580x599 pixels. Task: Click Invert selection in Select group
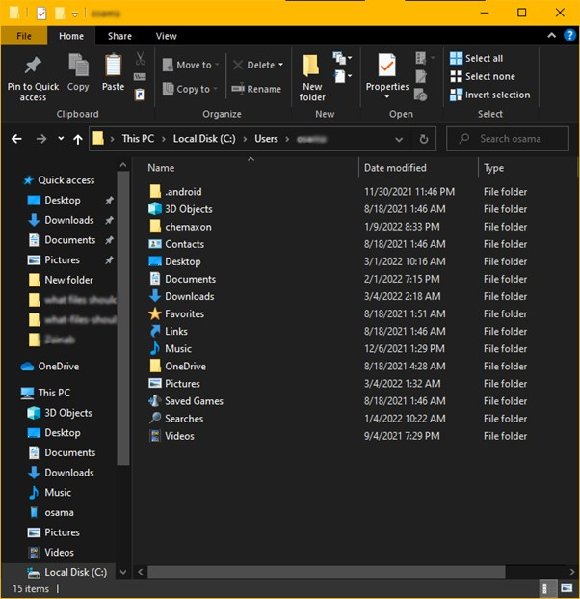[x=490, y=95]
